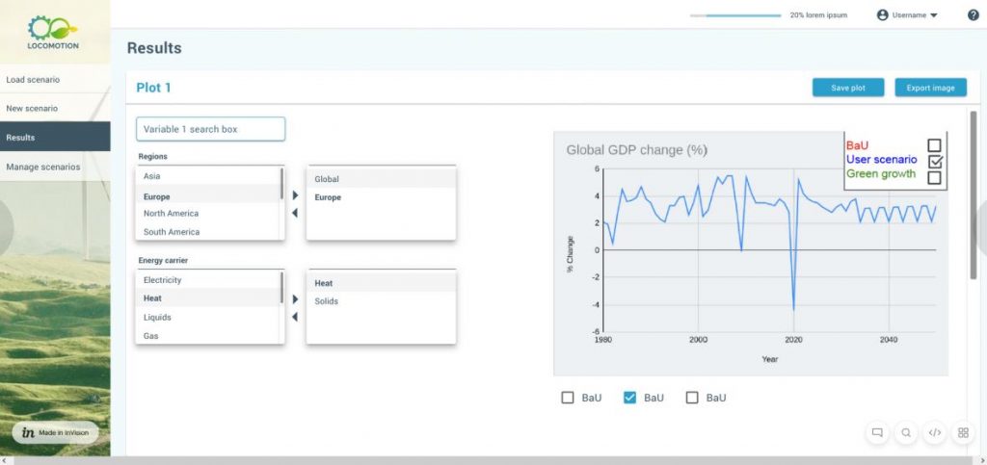
Task: Remove energy carrier with left arrow
Action: 295,318
